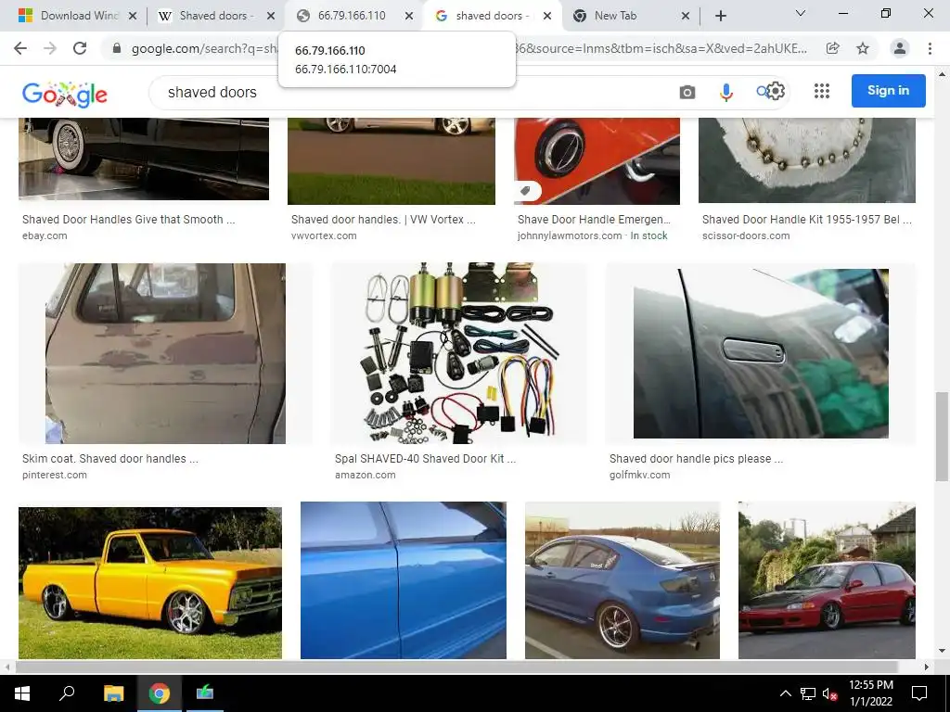Screen dimensions: 950x712
Task: Open tab search dropdown chevron
Action: tap(801, 13)
